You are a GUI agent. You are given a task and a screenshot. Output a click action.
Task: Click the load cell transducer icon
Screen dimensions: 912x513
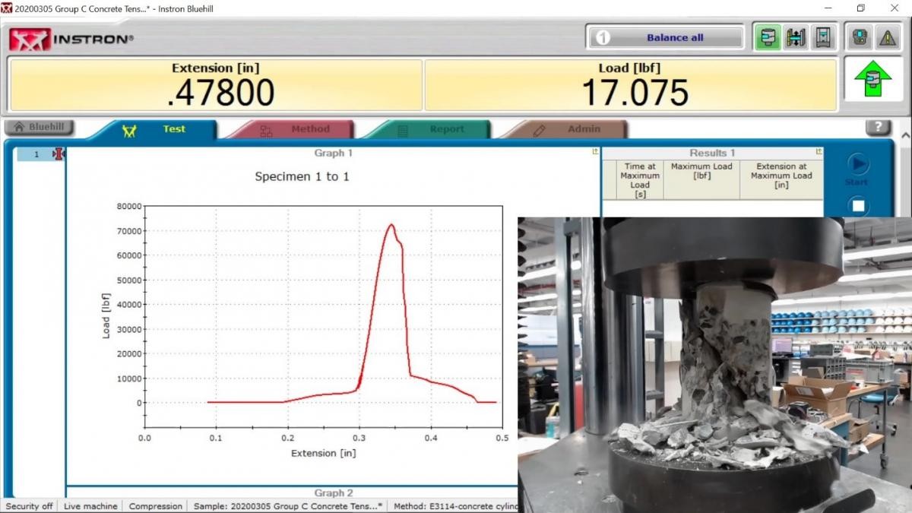(768, 37)
